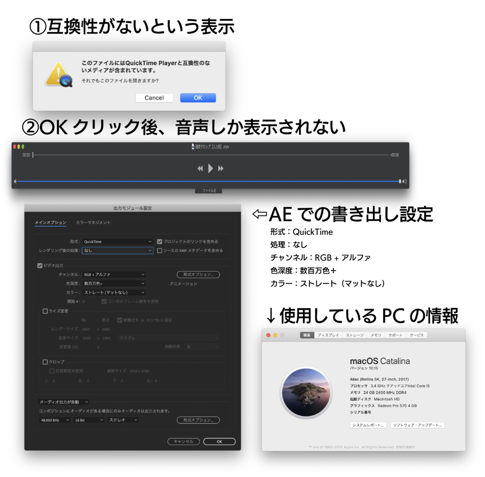
Task: Click video 形式オプション button
Action: tap(198, 275)
